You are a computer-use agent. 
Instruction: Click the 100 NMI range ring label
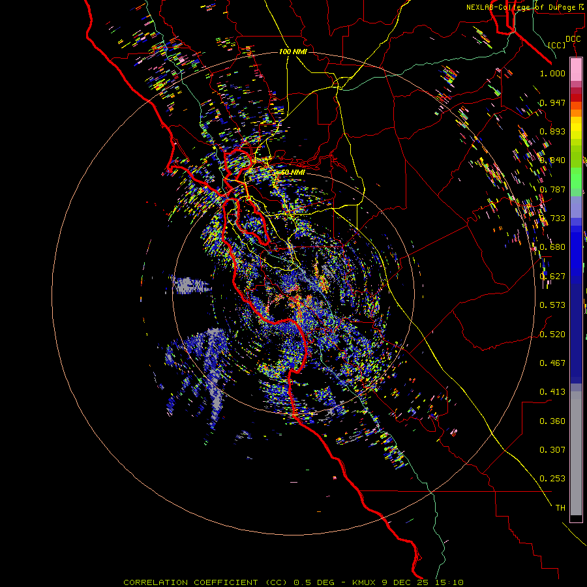point(293,52)
